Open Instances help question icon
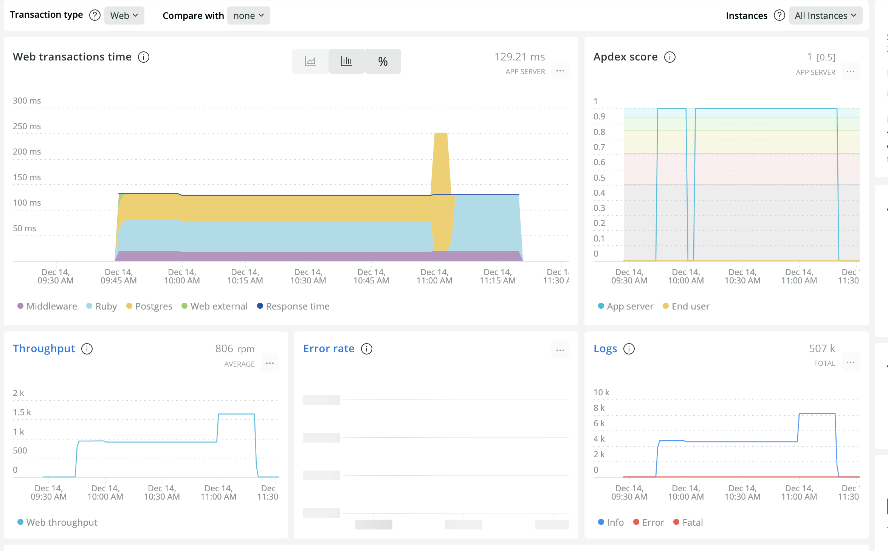Image resolution: width=888 pixels, height=551 pixels. click(779, 15)
